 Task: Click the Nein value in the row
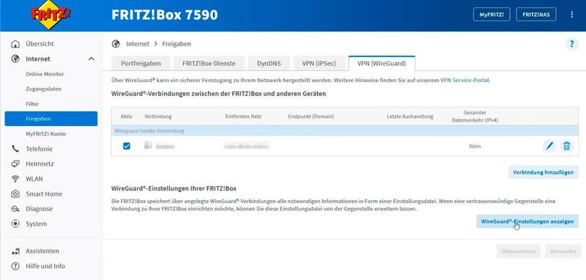click(475, 146)
